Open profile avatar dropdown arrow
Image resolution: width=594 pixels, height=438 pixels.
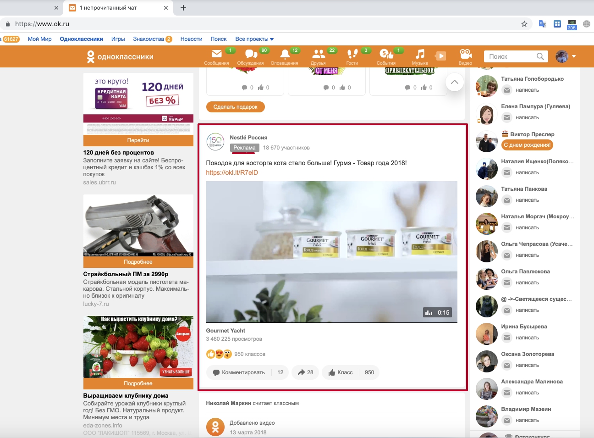point(574,56)
